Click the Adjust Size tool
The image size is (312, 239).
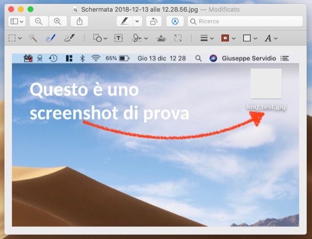(x=178, y=38)
